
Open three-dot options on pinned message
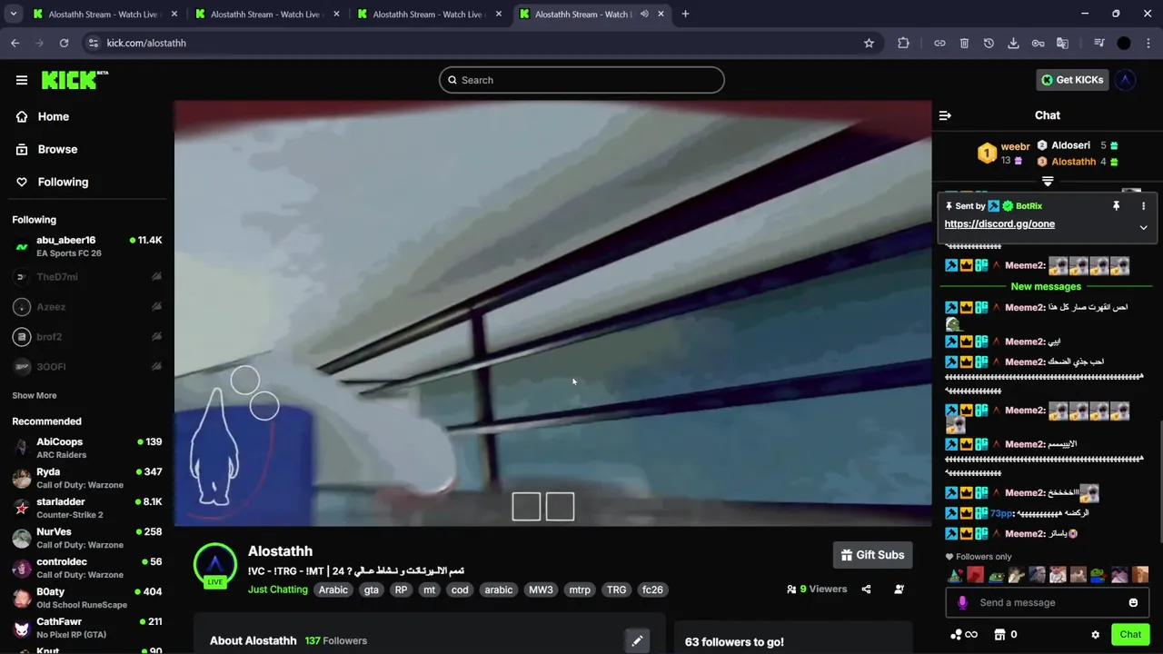(1143, 206)
